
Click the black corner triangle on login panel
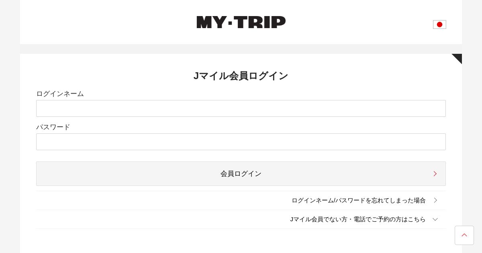pyautogui.click(x=458, y=57)
